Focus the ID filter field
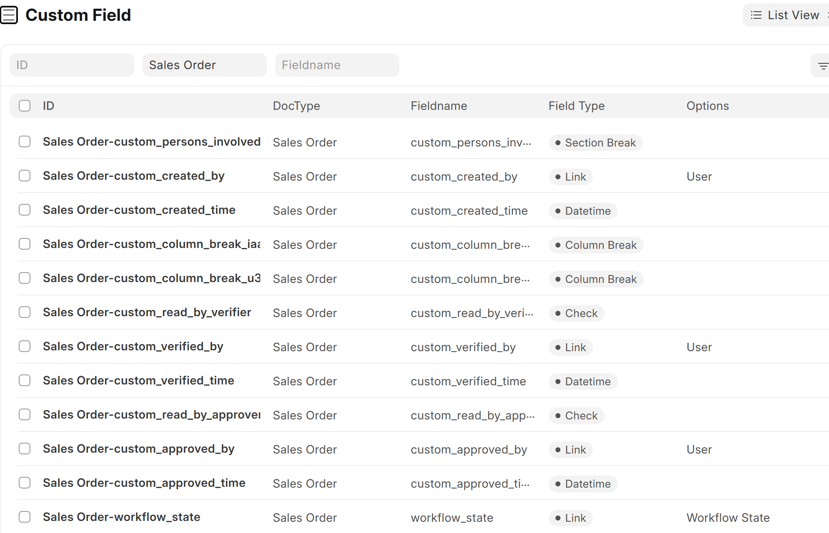The height and width of the screenshot is (533, 829). tap(72, 65)
